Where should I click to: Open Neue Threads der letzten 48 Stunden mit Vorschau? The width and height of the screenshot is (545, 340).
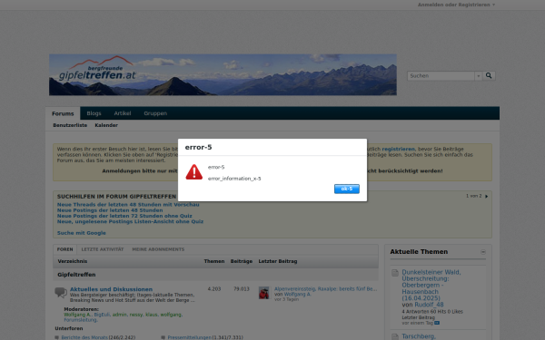(x=128, y=205)
